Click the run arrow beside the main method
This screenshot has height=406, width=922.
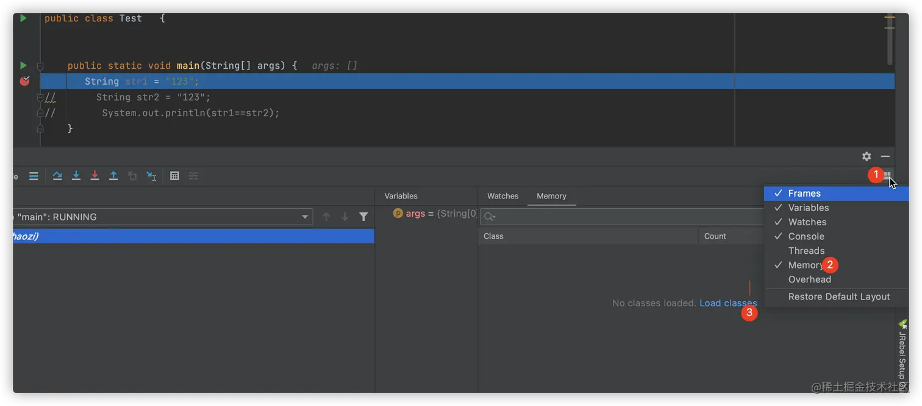pos(23,65)
